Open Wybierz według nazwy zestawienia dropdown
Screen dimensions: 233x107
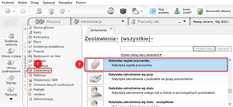click(141, 55)
